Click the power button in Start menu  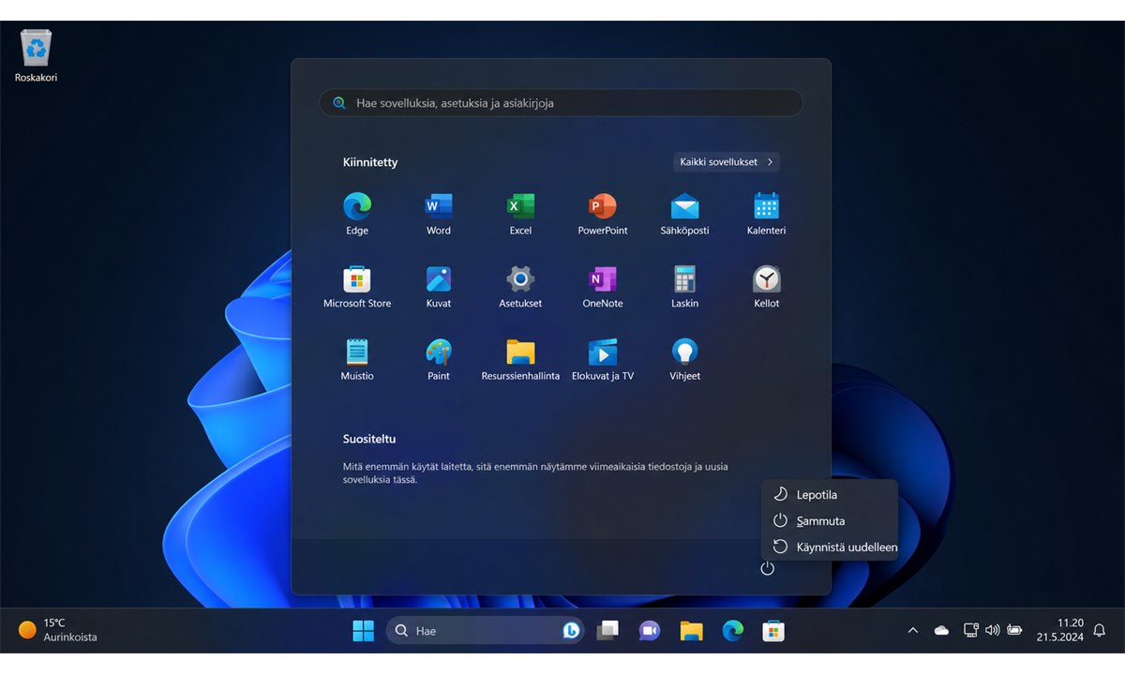point(767,568)
